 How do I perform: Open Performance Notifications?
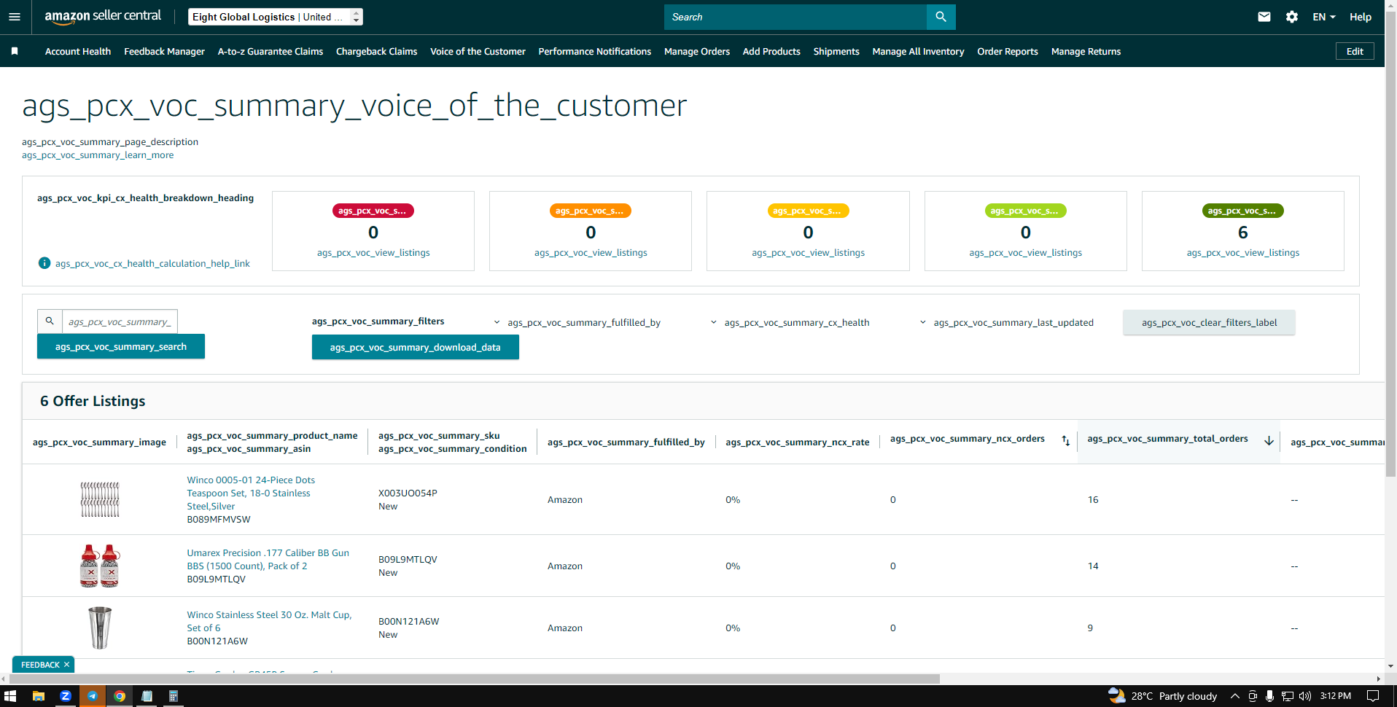(x=595, y=51)
